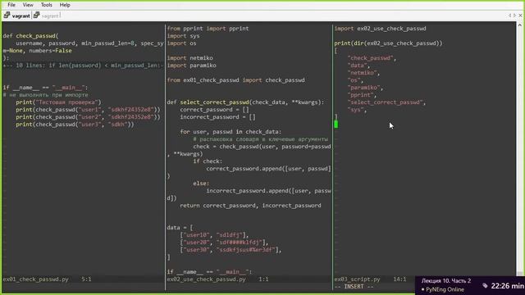Click the 'def select_correct_passwd' definition line
Screen dimensions: 525x295
click(245, 102)
